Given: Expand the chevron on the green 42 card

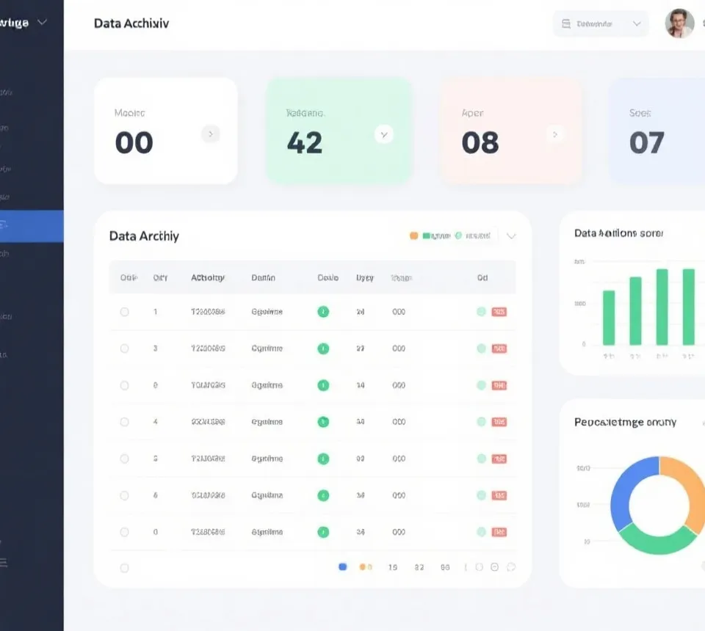Looking at the screenshot, I should tap(383, 134).
